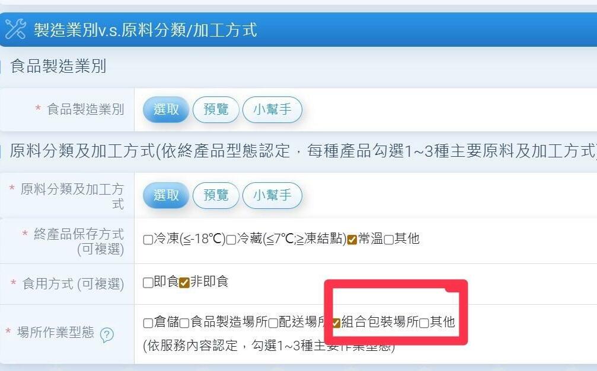Open 預覽 for 原料分類及加工方式
The image size is (597, 371).
pyautogui.click(x=216, y=195)
